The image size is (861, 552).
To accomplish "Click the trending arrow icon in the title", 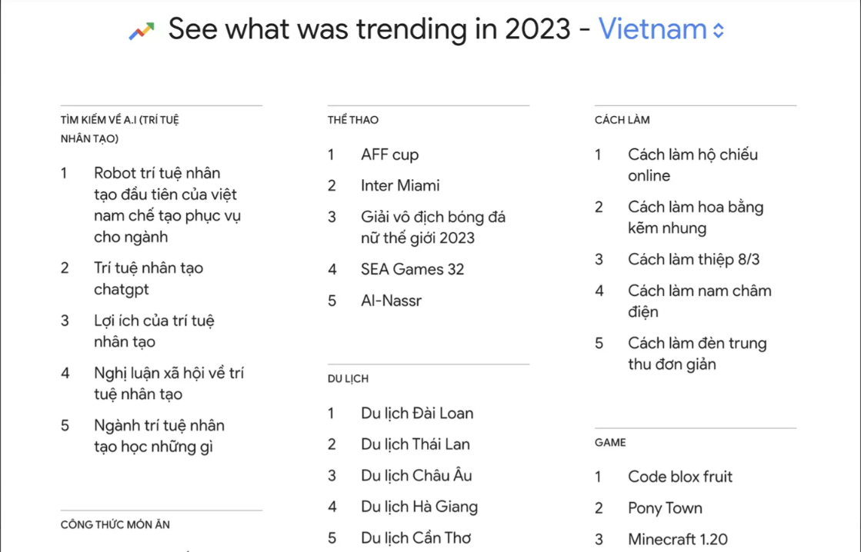I will (140, 29).
